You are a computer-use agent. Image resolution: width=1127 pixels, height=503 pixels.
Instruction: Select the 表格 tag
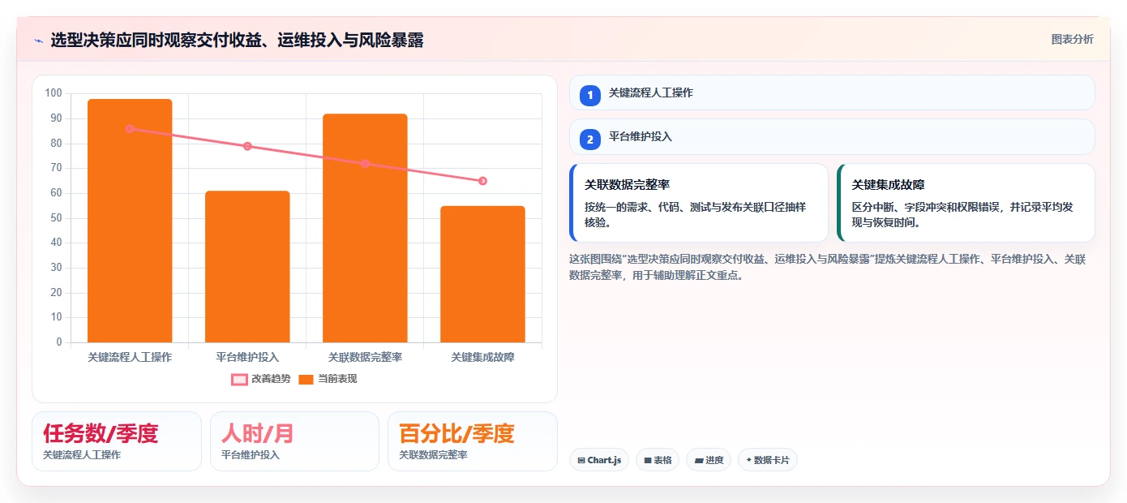click(x=658, y=460)
